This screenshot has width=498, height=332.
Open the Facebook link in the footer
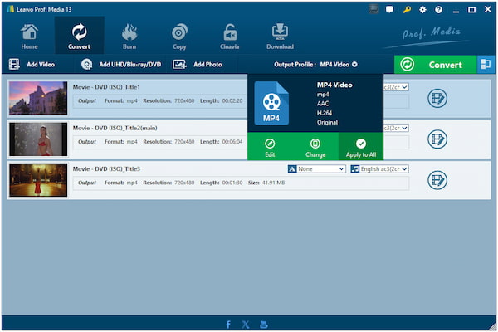point(228,325)
